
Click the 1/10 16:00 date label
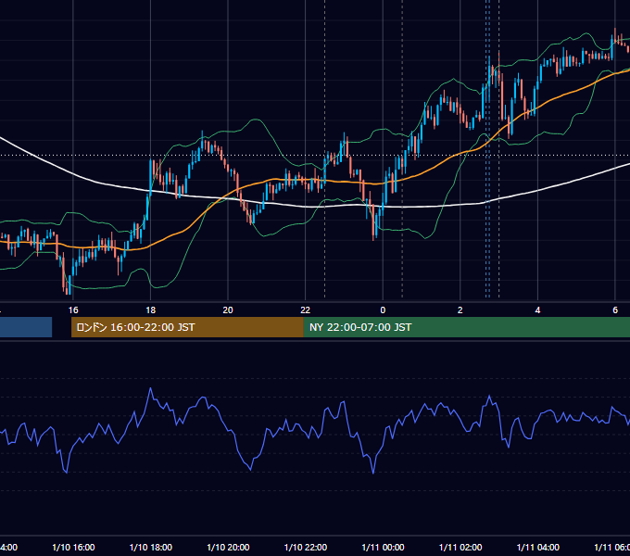coord(73,548)
